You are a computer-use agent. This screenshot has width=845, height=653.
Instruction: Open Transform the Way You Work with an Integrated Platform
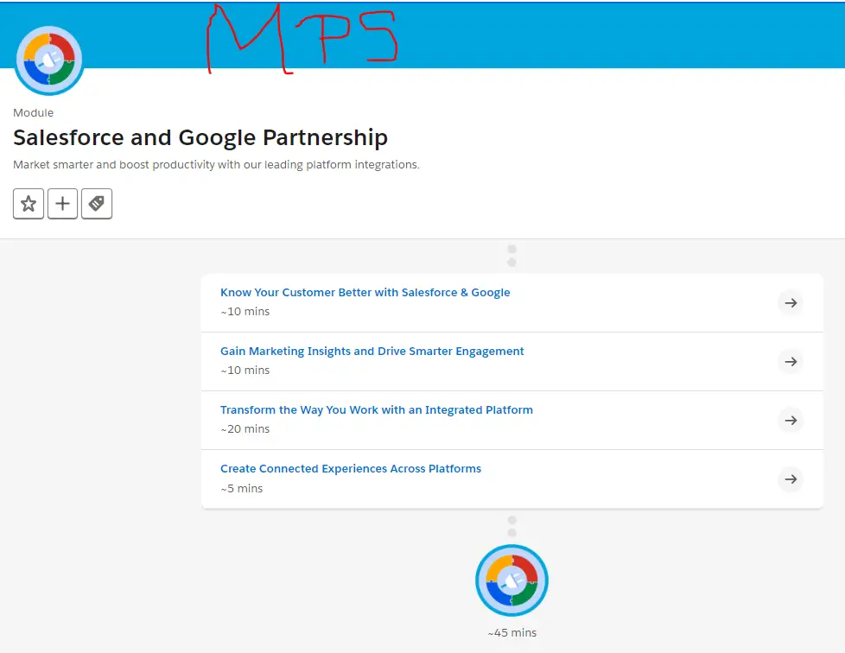pyautogui.click(x=377, y=409)
